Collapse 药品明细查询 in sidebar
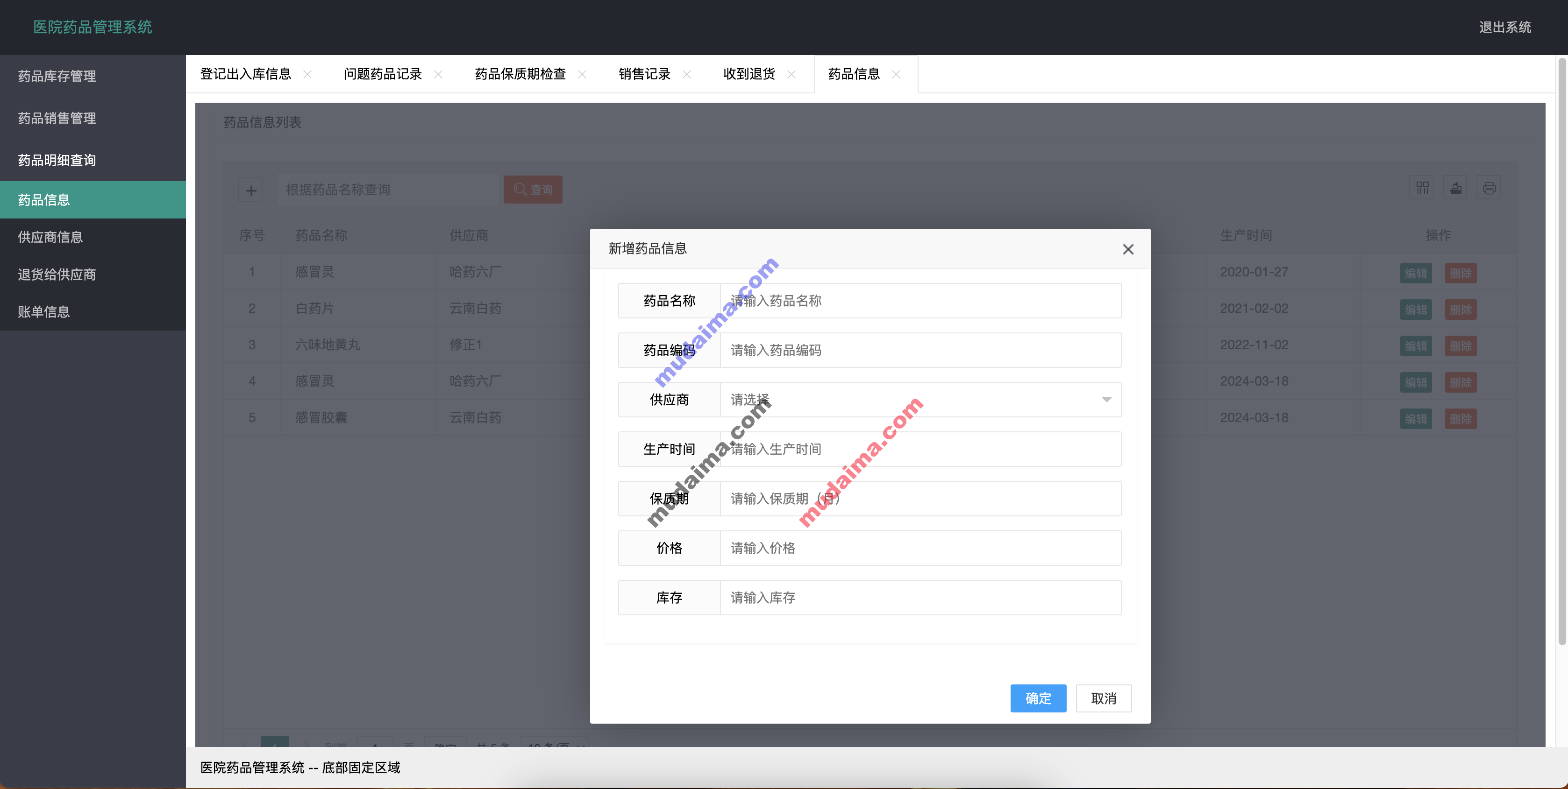 (x=93, y=160)
